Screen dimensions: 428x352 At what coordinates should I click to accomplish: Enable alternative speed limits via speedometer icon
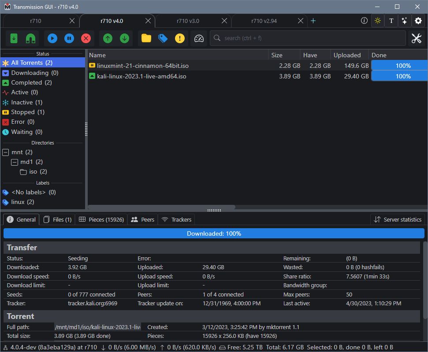point(198,38)
